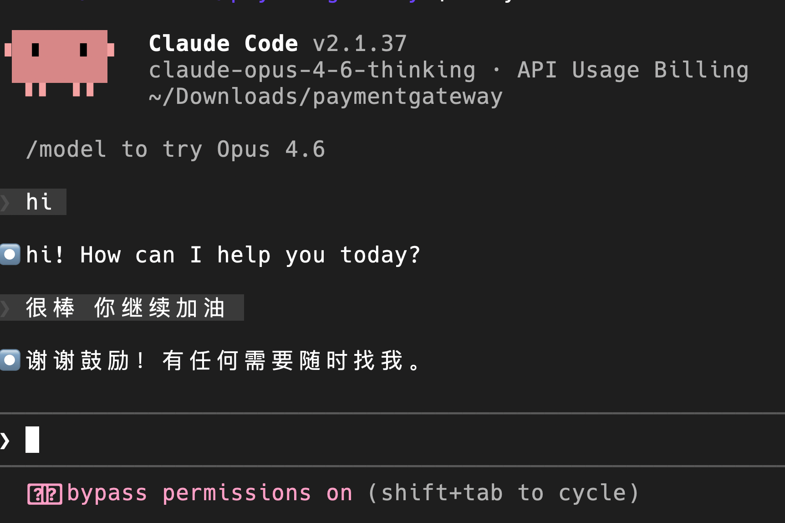Click the chevron beside the "hi" message

point(5,202)
